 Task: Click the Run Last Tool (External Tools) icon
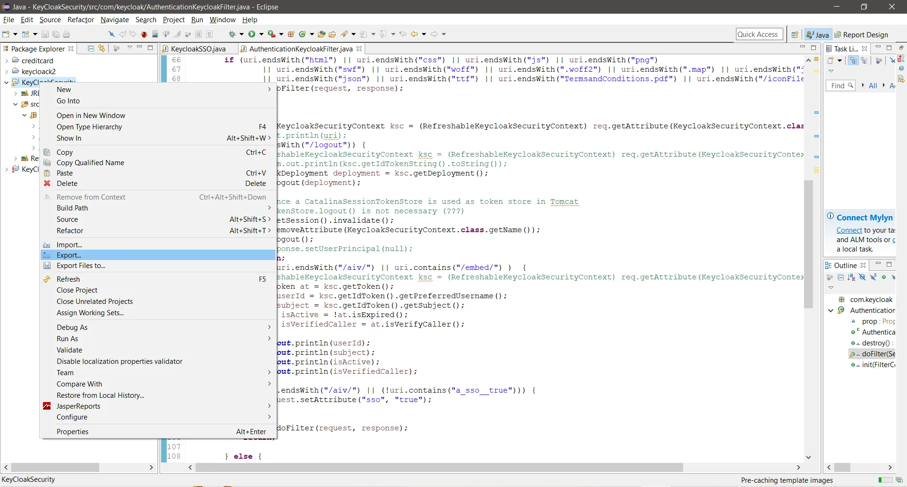click(x=272, y=34)
